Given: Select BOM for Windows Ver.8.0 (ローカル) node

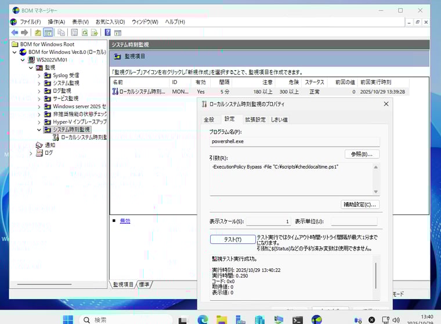Looking at the screenshot, I should pos(67,52).
